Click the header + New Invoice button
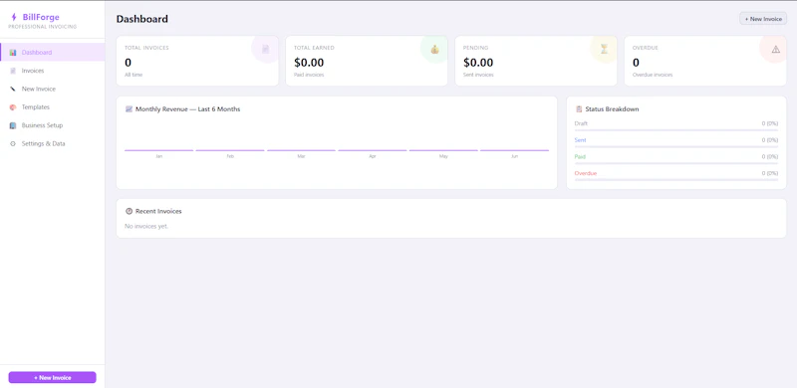 [x=763, y=19]
